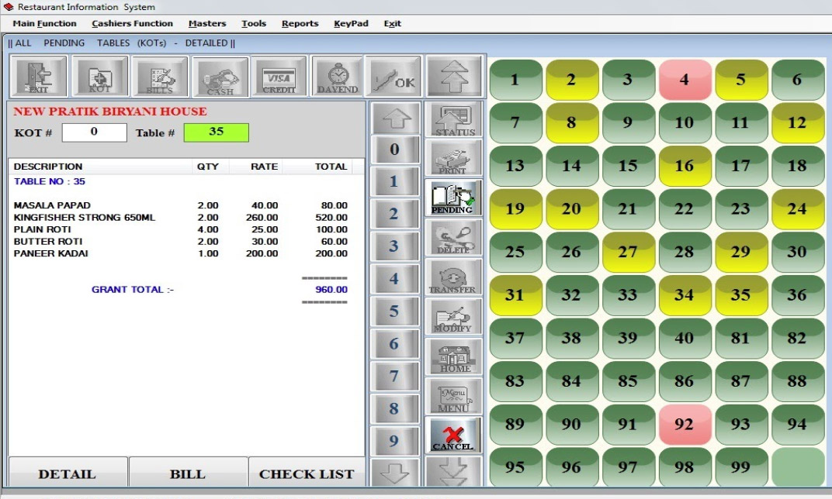
Task: Click the up arrow above keypad 0
Action: pos(394,118)
